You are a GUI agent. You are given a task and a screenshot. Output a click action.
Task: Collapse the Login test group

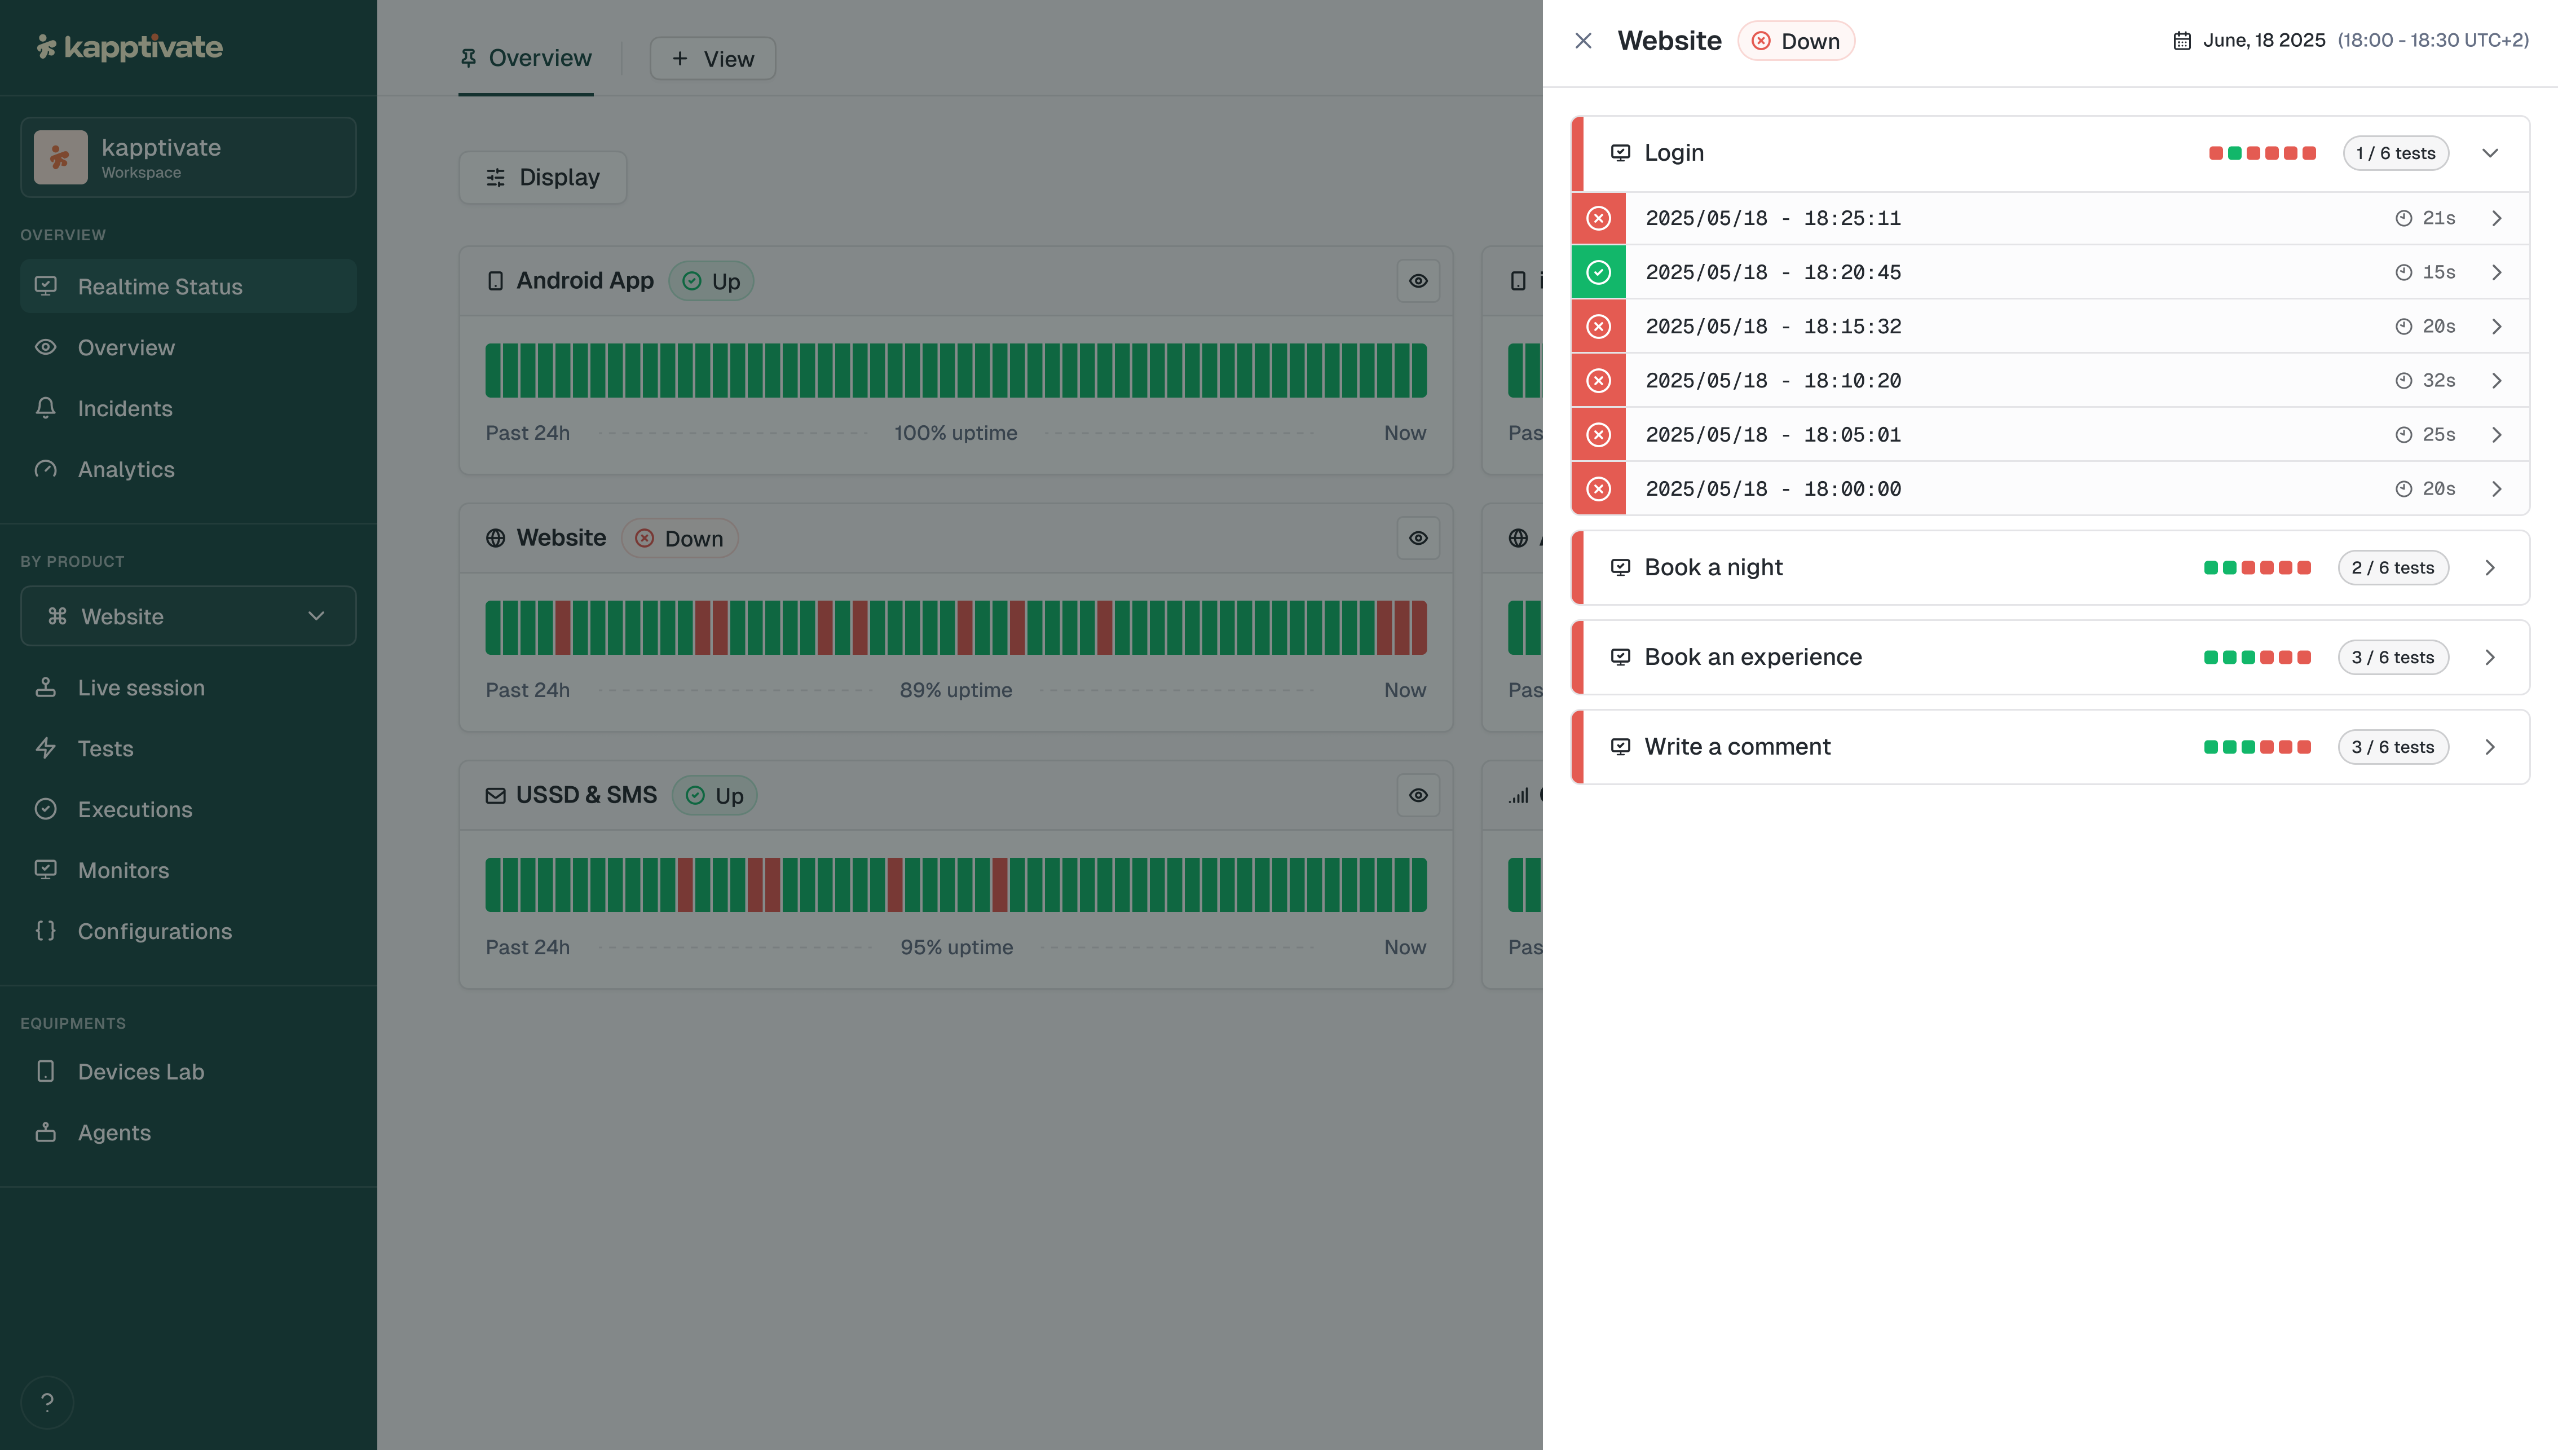coord(2489,153)
